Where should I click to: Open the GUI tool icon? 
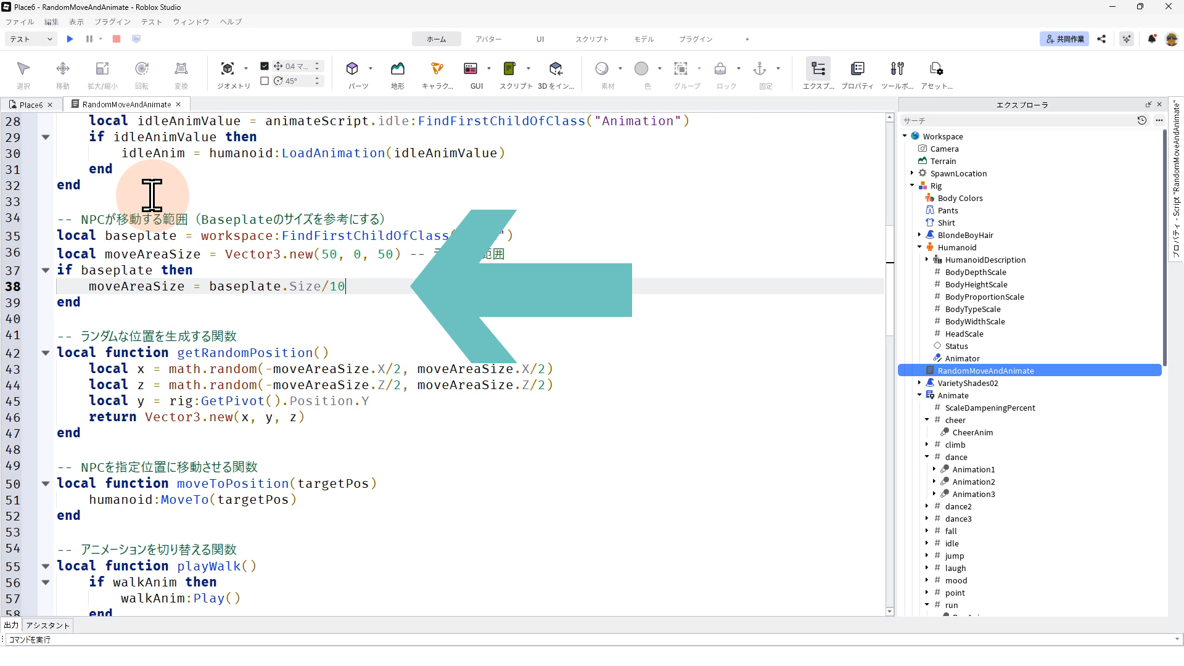tap(471, 68)
